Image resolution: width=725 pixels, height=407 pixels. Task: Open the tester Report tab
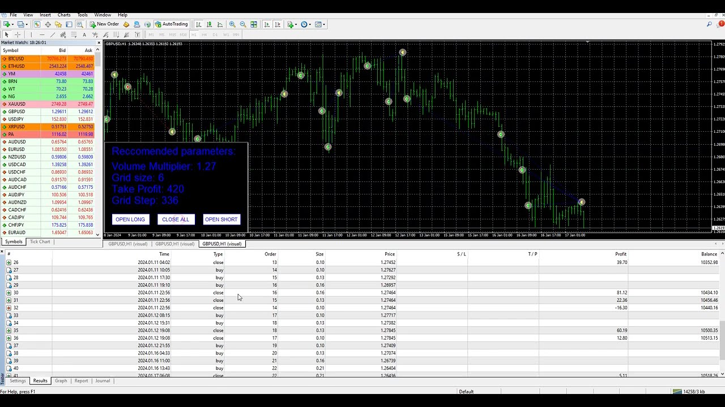click(x=81, y=381)
